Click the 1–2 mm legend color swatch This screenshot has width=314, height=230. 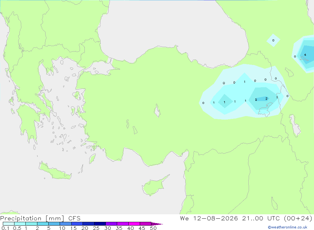31,224
